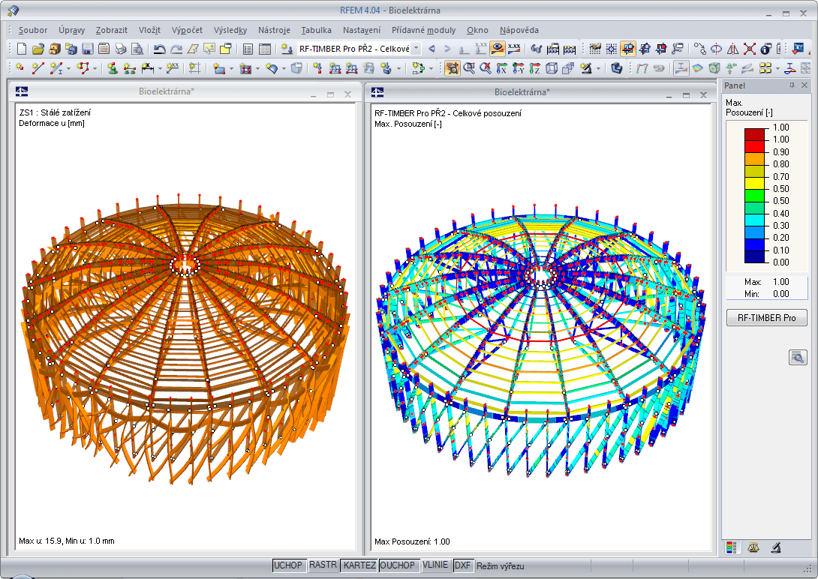Image resolution: width=818 pixels, height=579 pixels.
Task: Go to previous load case with left arrow
Action: (432, 49)
